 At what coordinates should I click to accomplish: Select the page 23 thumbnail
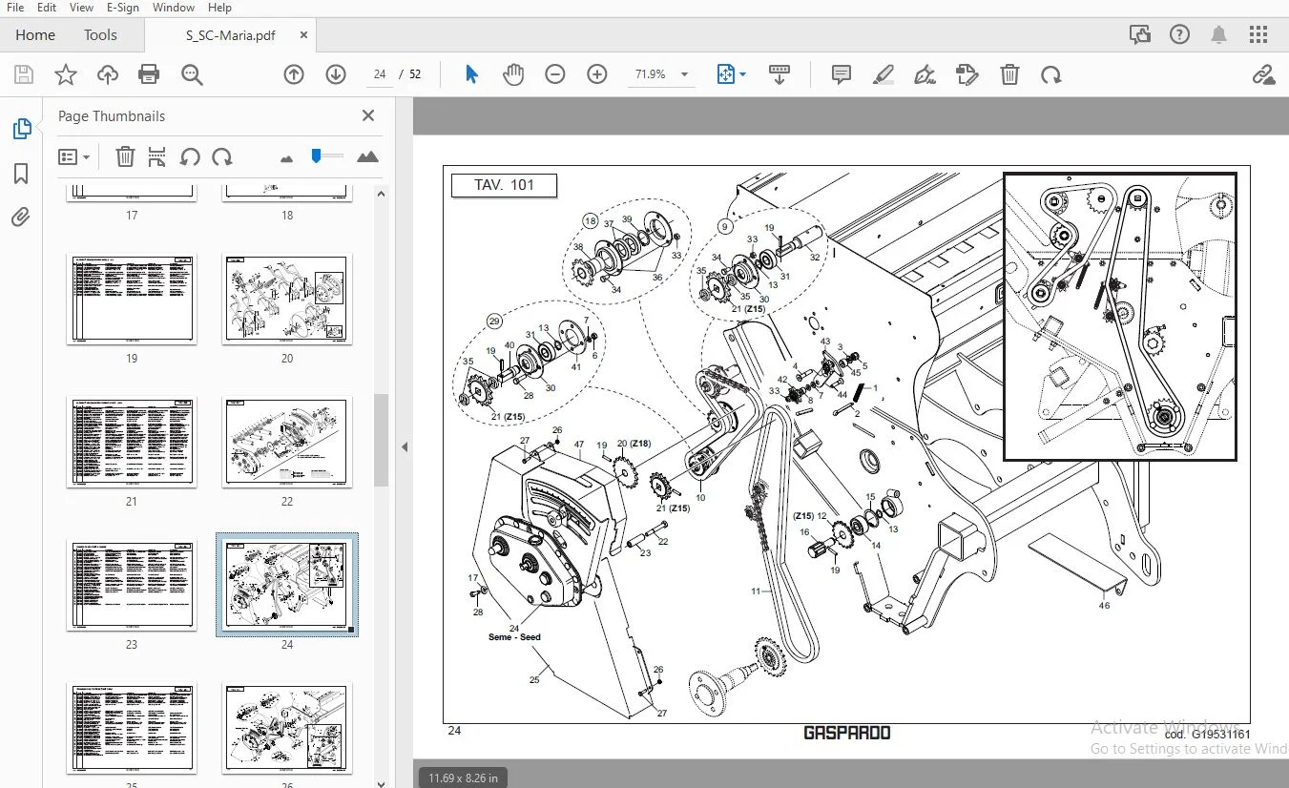pos(132,585)
